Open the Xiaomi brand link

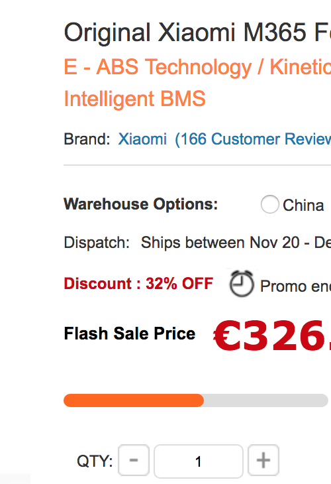(142, 139)
